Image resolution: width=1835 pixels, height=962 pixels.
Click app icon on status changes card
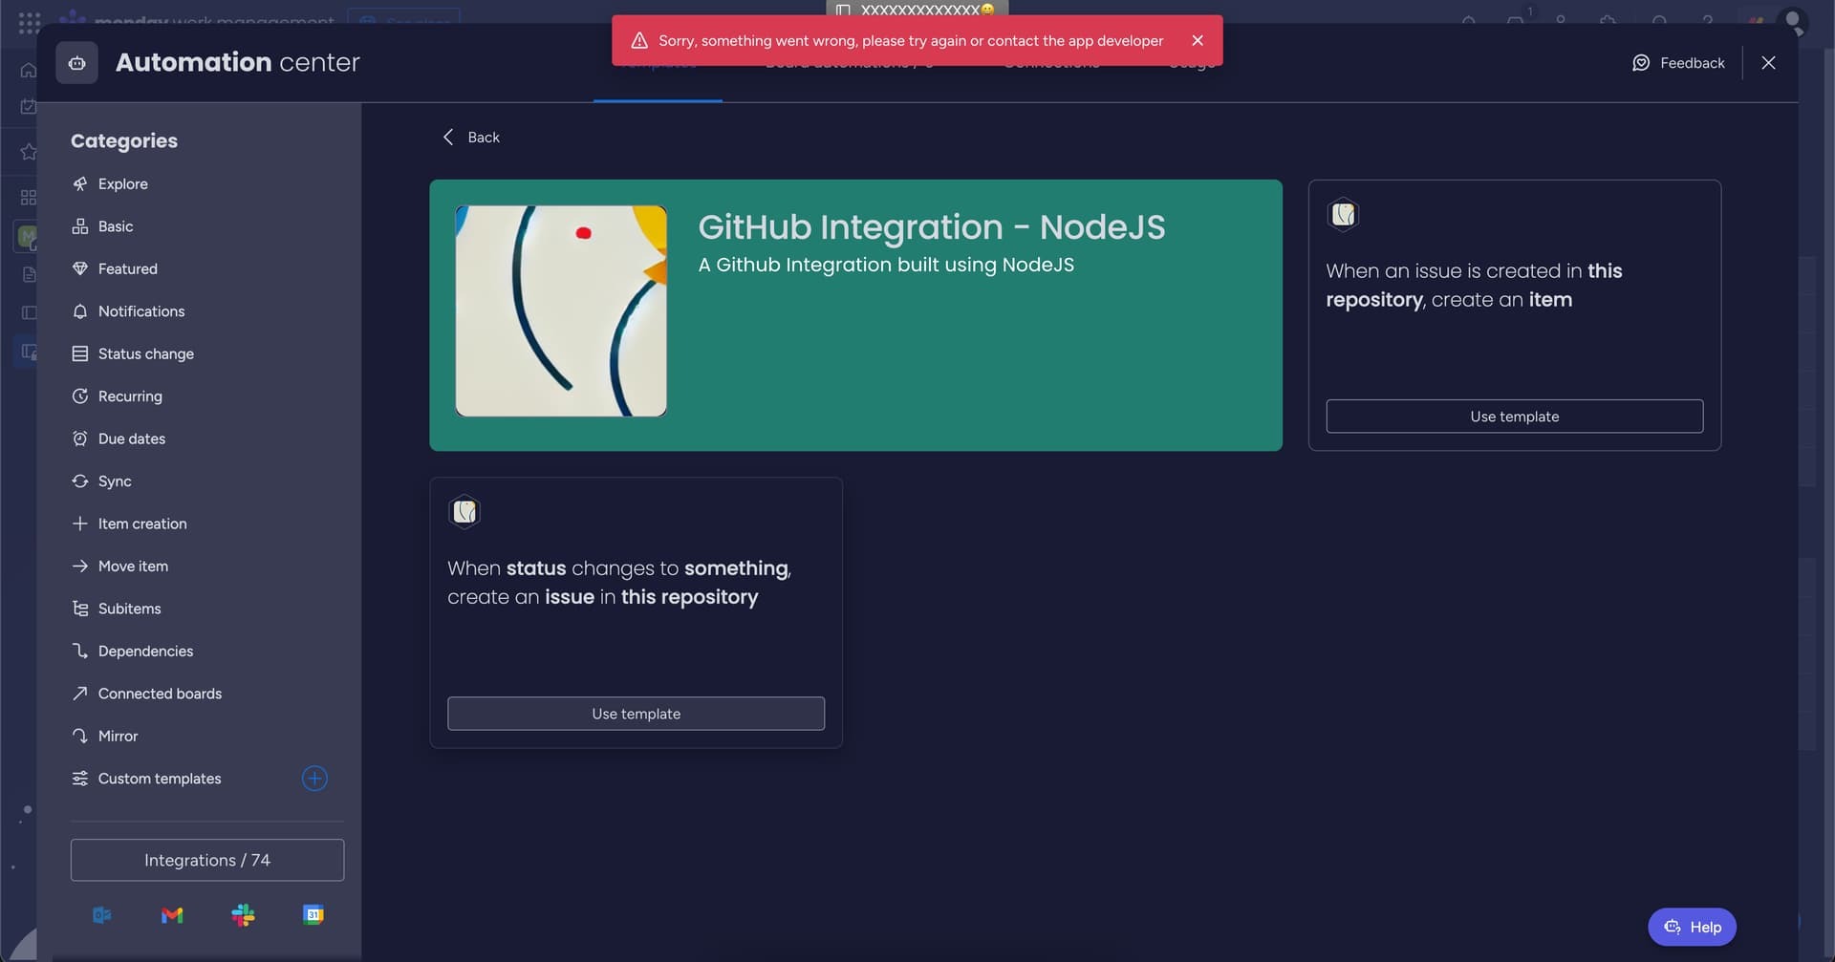pyautogui.click(x=464, y=512)
